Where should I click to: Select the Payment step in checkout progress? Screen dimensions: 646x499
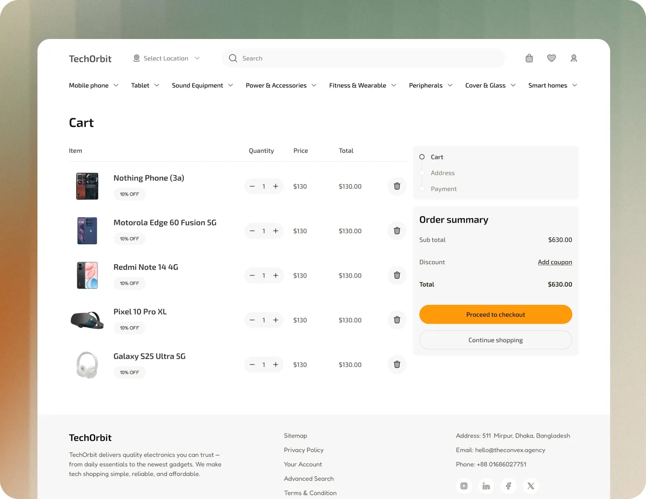443,189
